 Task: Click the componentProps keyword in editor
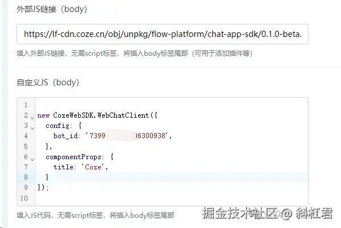(74, 157)
